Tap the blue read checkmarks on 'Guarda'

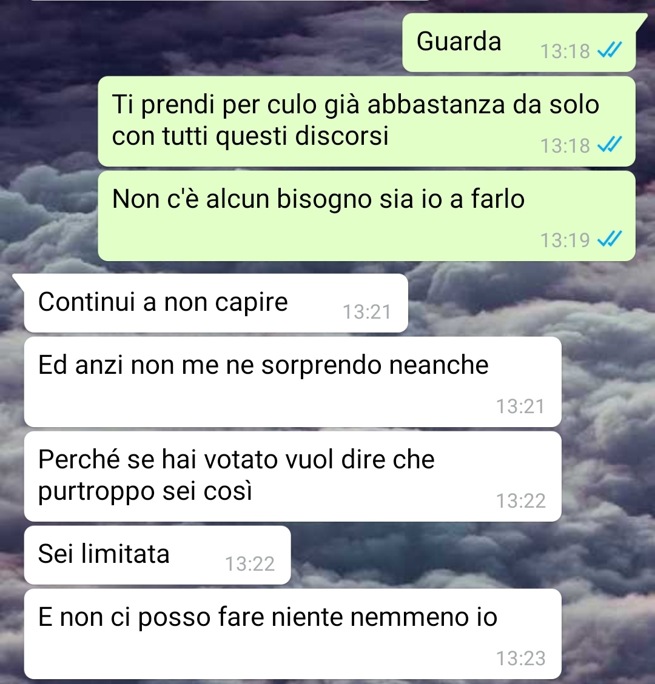coord(610,50)
